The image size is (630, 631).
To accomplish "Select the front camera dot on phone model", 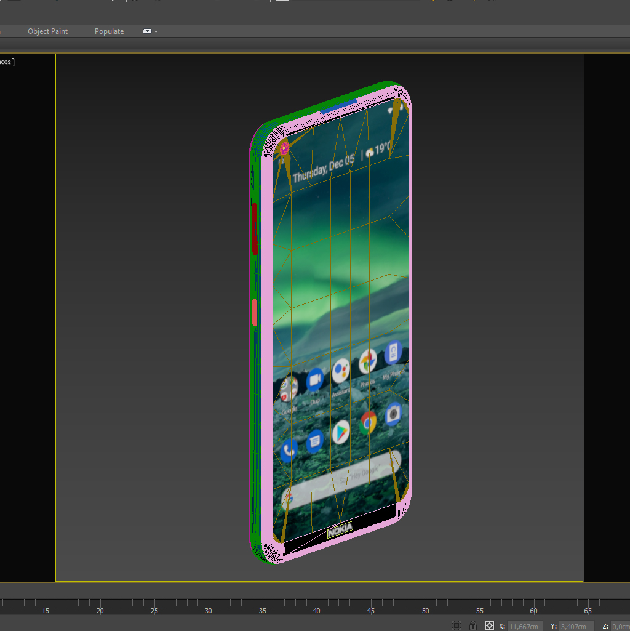I will pos(284,148).
